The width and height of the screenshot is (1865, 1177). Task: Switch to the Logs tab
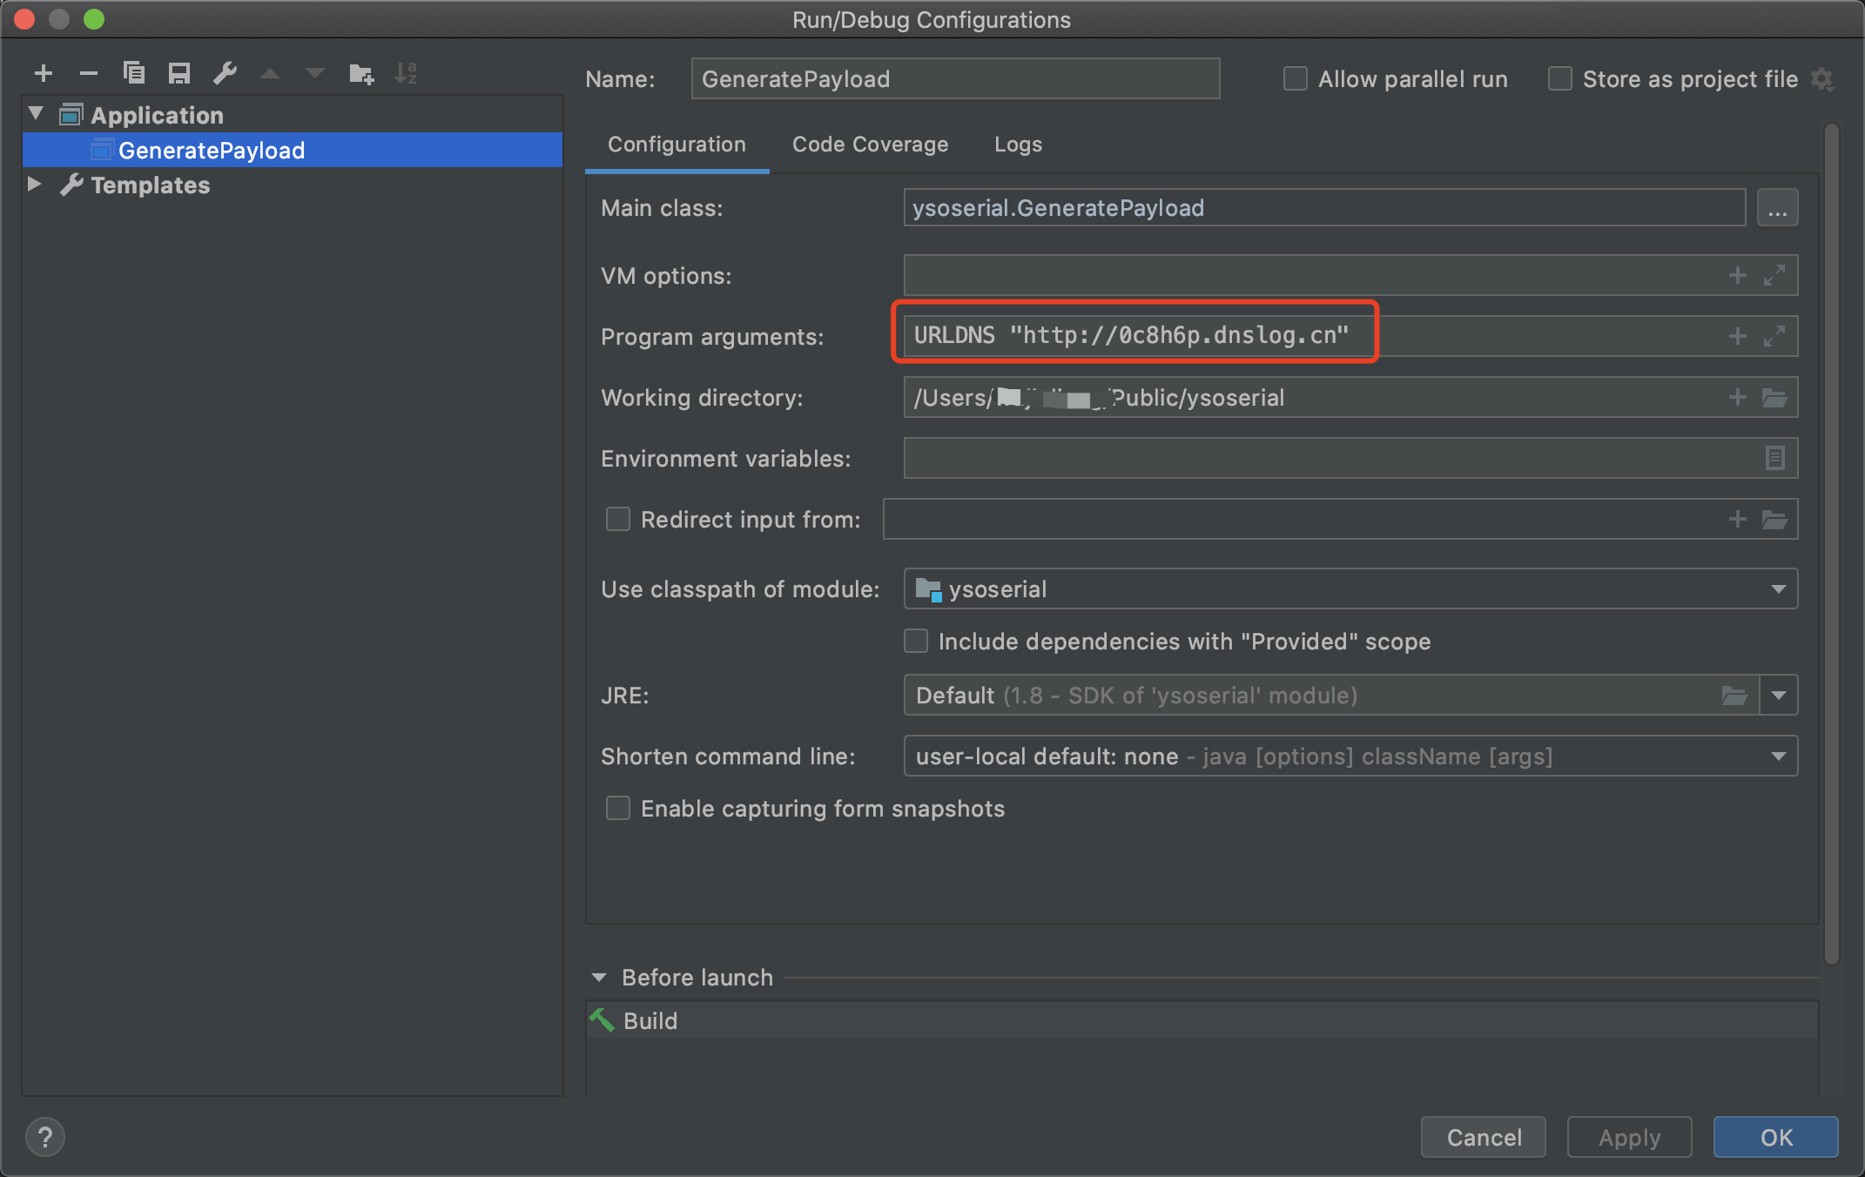pos(1018,145)
